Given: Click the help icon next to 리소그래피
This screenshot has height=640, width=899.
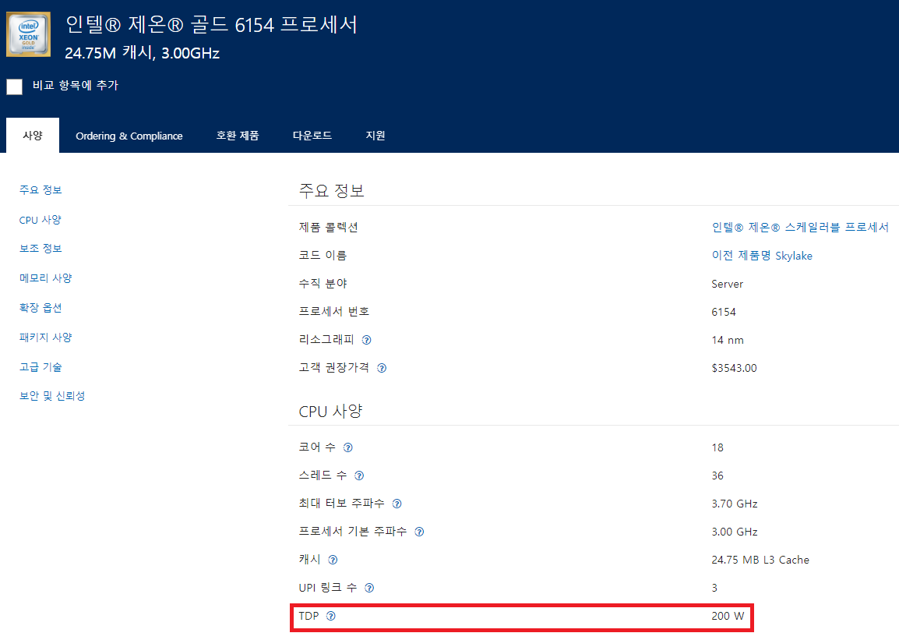Looking at the screenshot, I should click(366, 340).
